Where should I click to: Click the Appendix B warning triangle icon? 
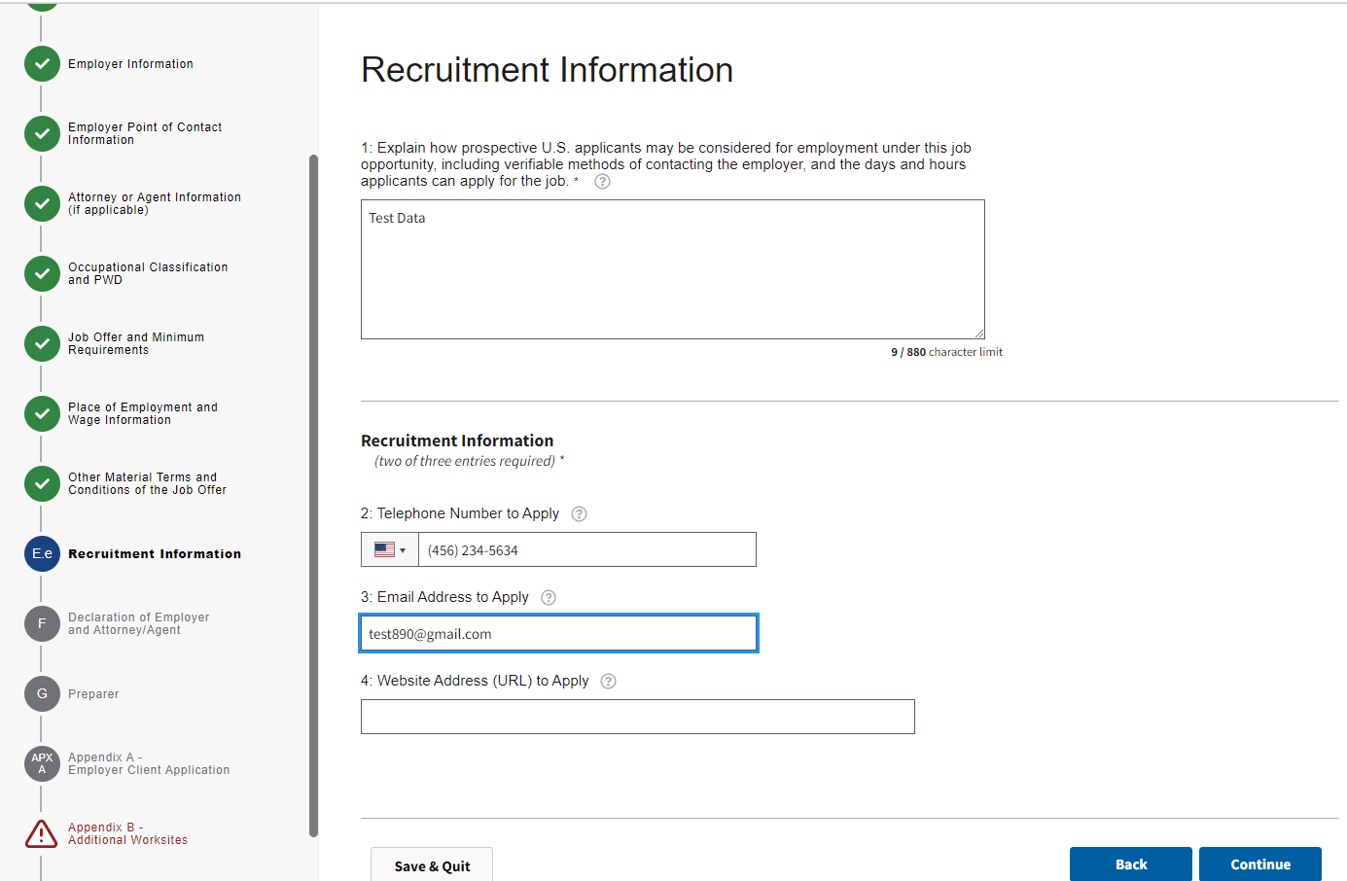pyautogui.click(x=42, y=833)
